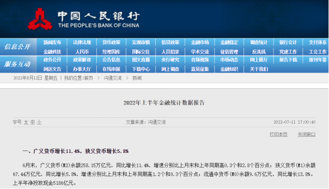Open 关于我们 page
This screenshot has height=189, width=329.
(259, 69)
